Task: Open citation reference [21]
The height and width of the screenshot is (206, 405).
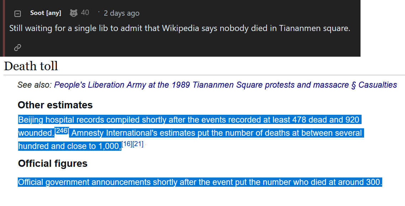Action: coord(138,144)
